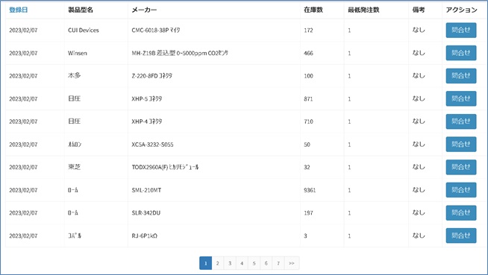Go to pagination page 6
The width and height of the screenshot is (488, 275).
pyautogui.click(x=266, y=263)
